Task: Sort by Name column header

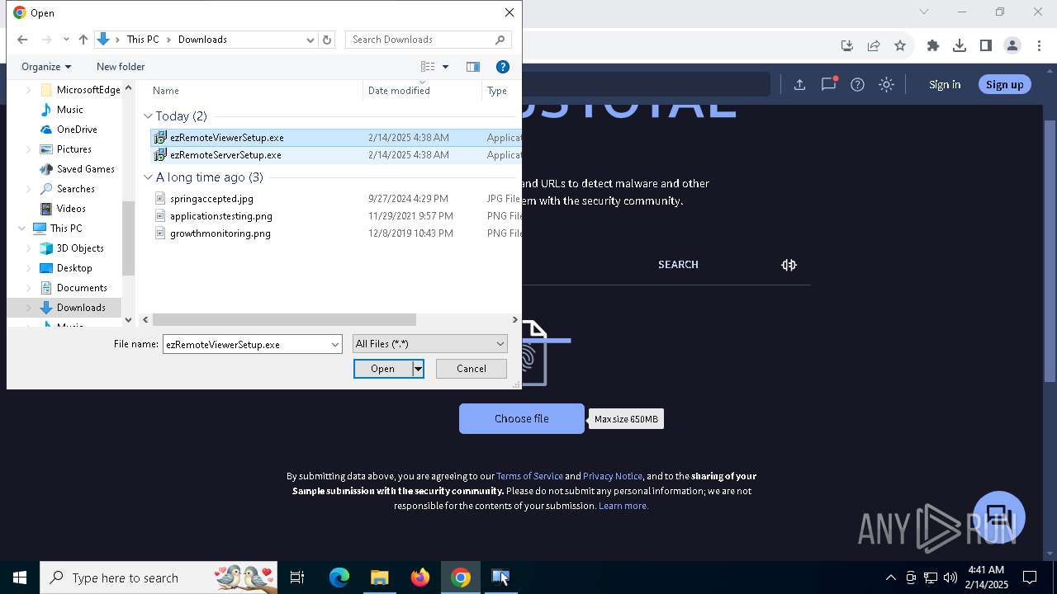Action: pyautogui.click(x=166, y=91)
